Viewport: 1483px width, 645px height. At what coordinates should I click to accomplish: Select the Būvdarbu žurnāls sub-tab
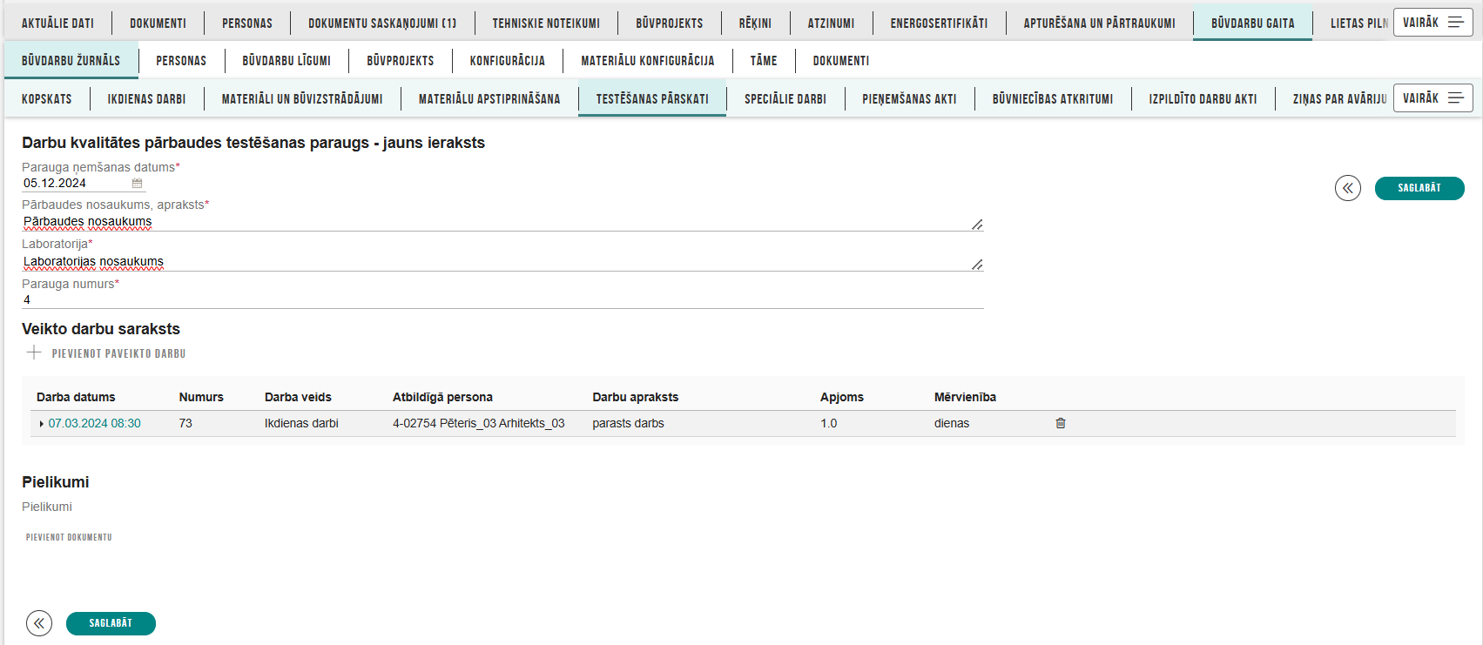click(71, 61)
